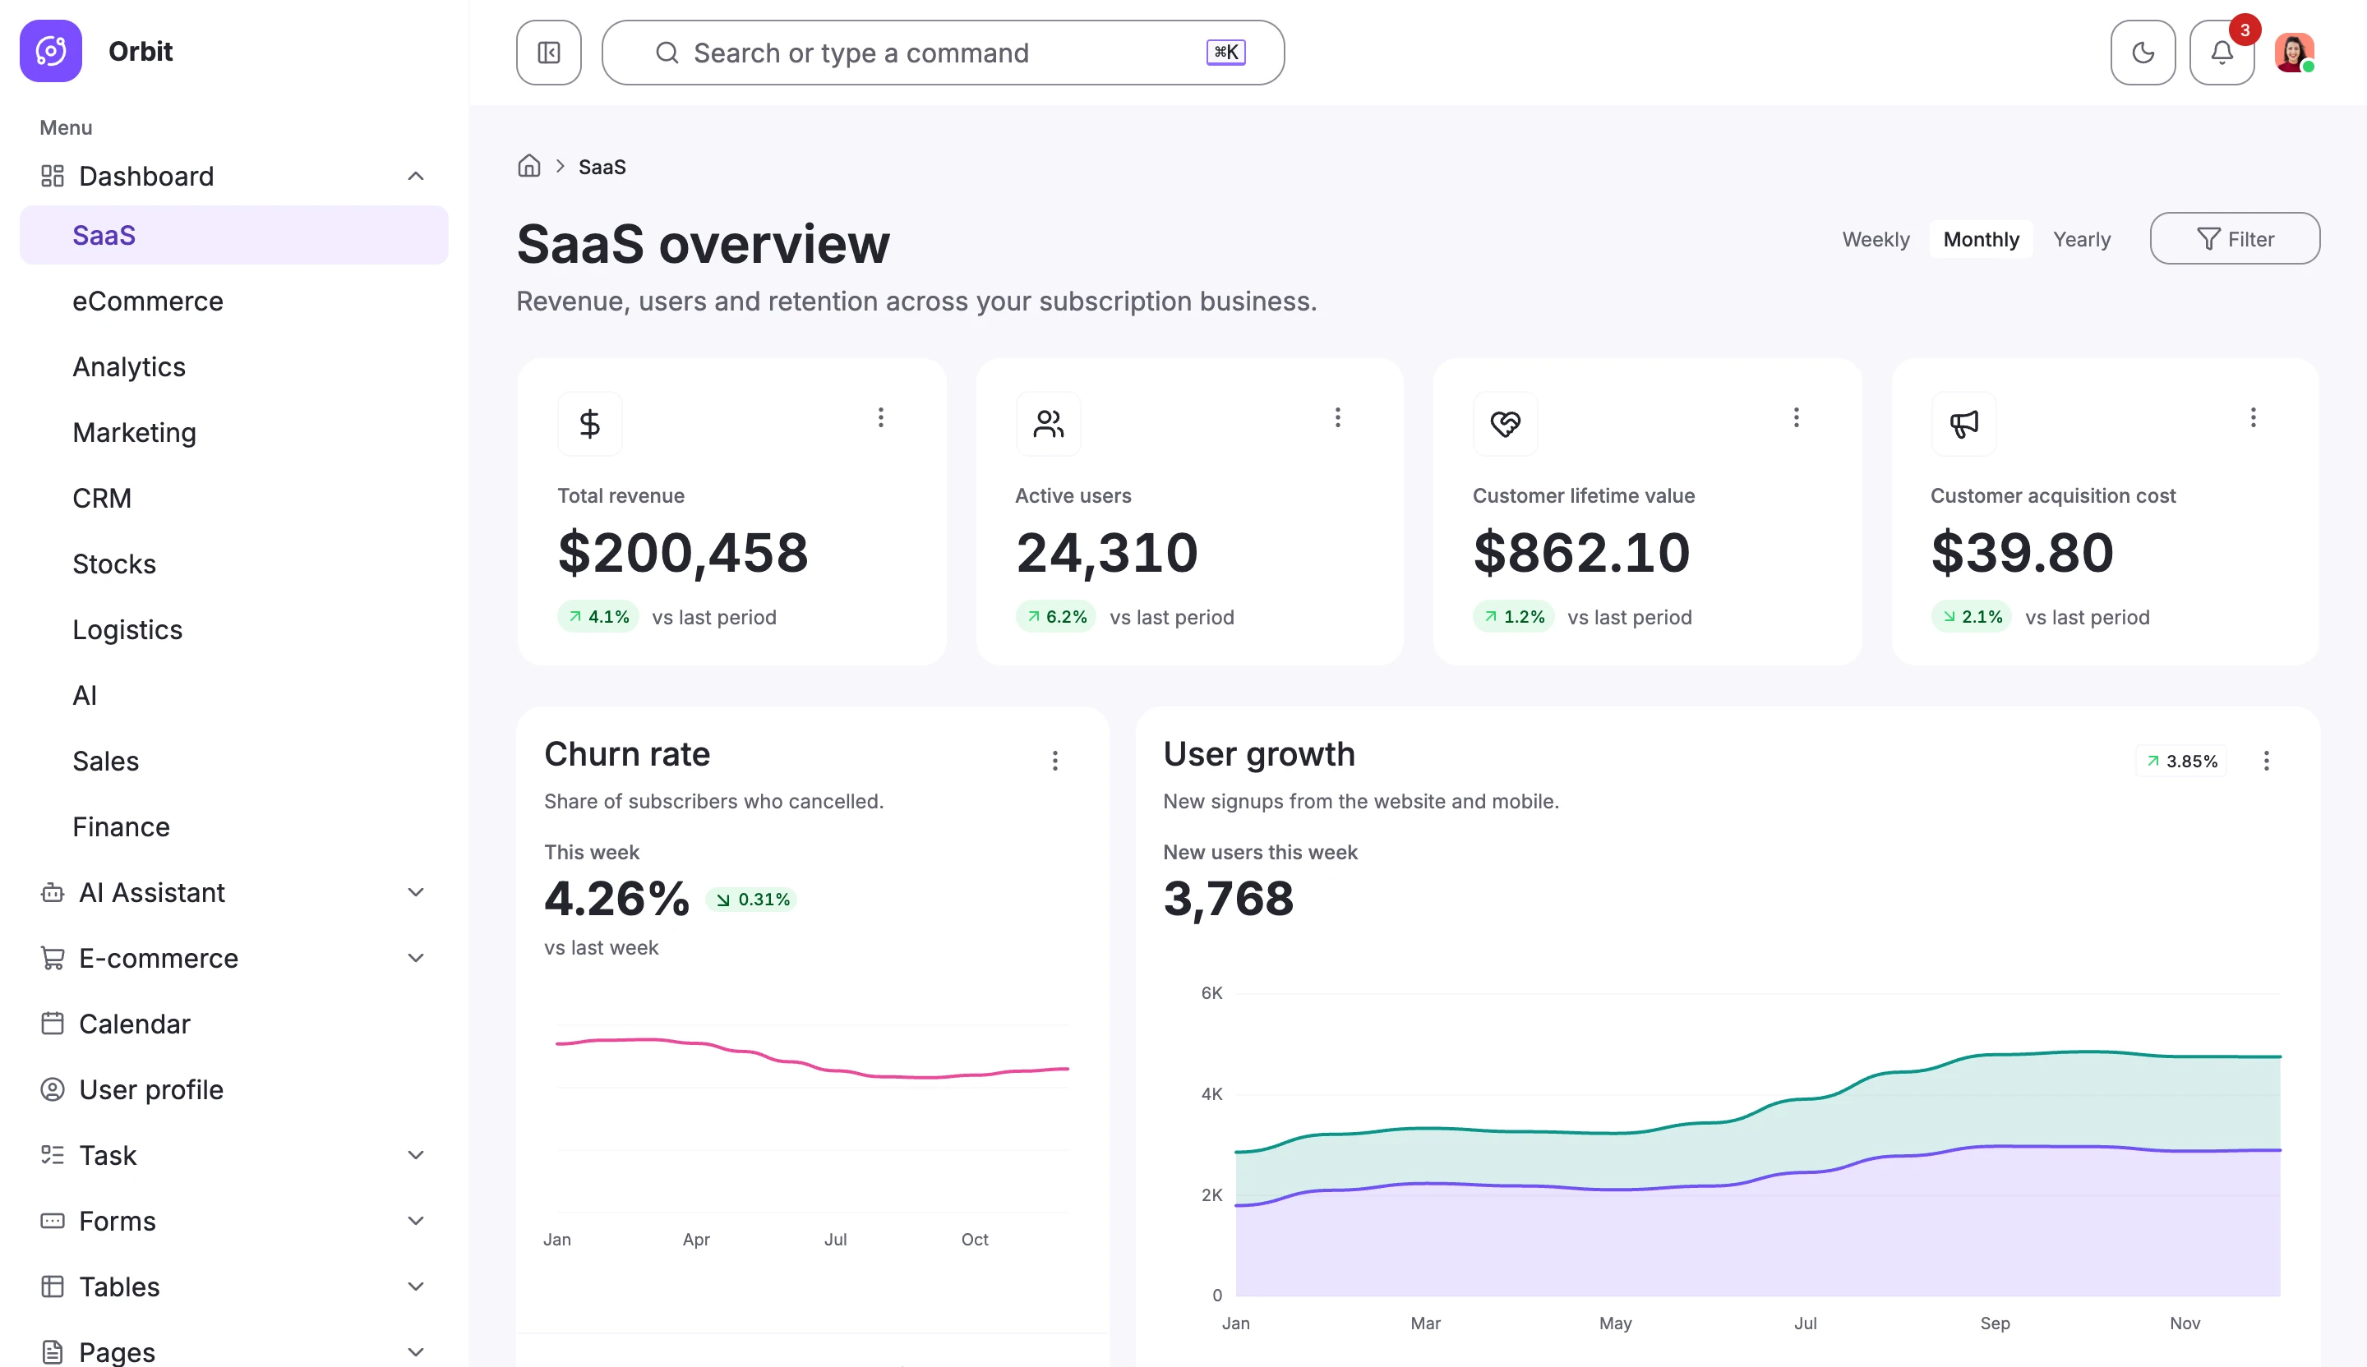The image size is (2367, 1367).
Task: Click the 2.1% acquisition cost badge
Action: [1971, 617]
